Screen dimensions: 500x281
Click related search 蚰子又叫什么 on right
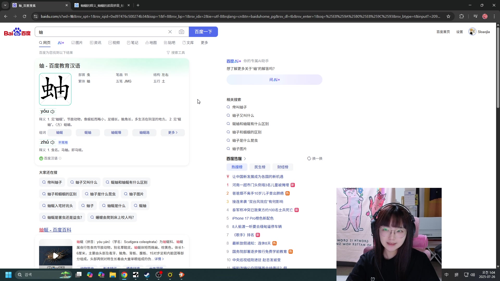243,116
